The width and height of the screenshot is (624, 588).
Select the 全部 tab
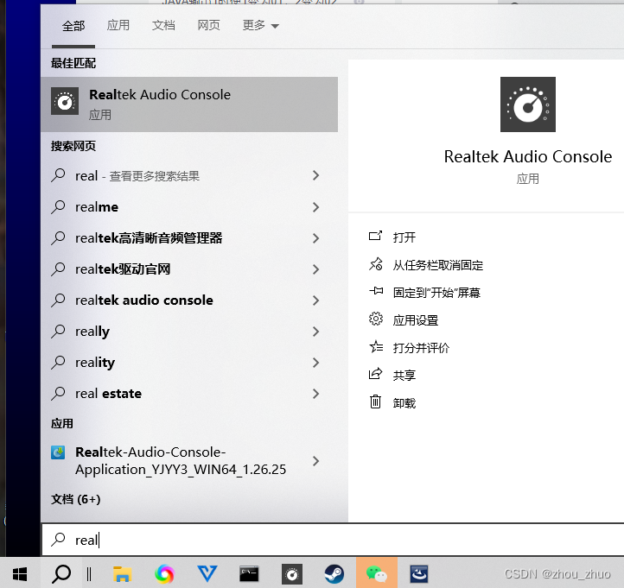pos(73,26)
